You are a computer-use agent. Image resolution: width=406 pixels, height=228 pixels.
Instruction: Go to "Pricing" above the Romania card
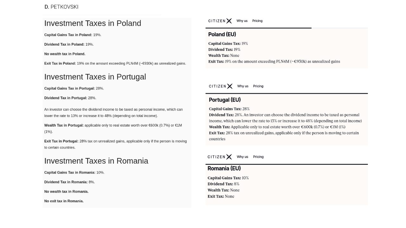coord(258,157)
